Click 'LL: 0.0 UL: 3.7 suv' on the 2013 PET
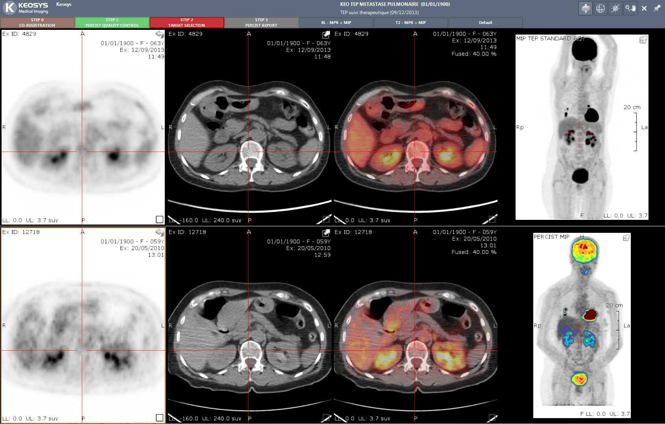 [30, 220]
